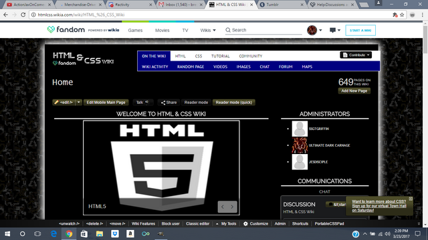Open Wiki Activity in navigation
Screen dimensions: 428x240
coord(154,67)
